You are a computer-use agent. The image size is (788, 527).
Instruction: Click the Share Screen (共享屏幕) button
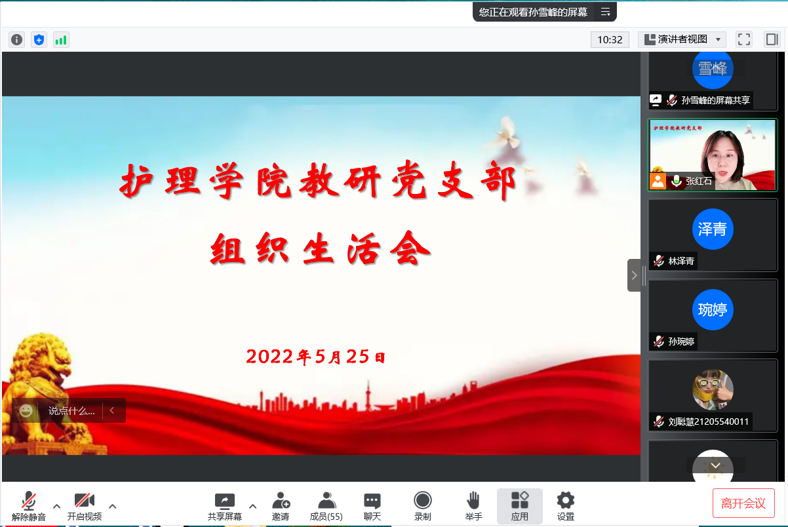[225, 506]
